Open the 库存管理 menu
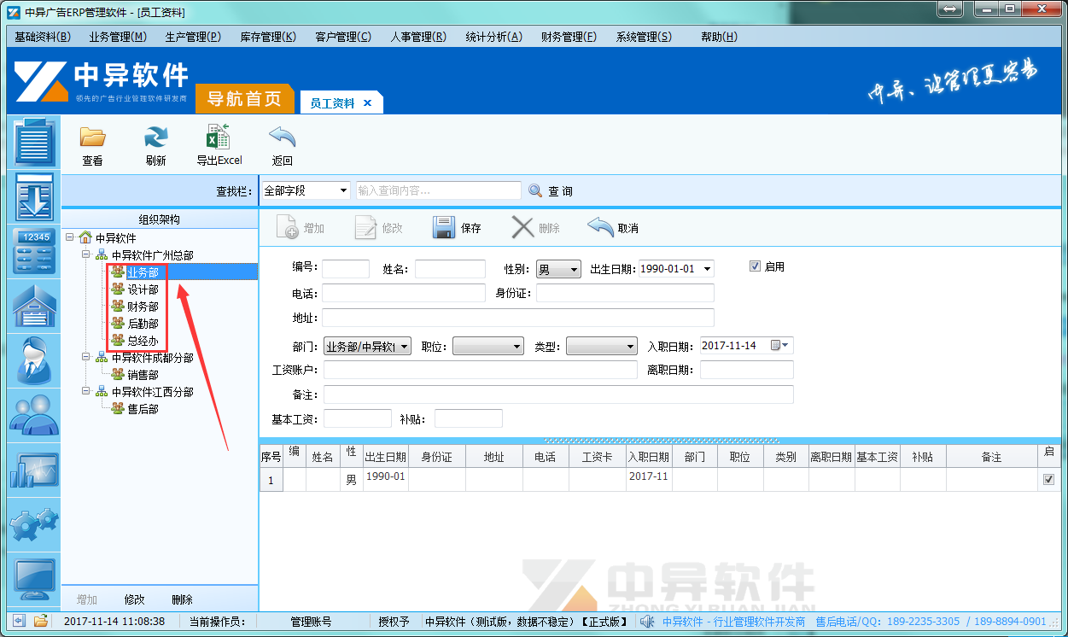This screenshot has height=637, width=1068. coord(268,37)
